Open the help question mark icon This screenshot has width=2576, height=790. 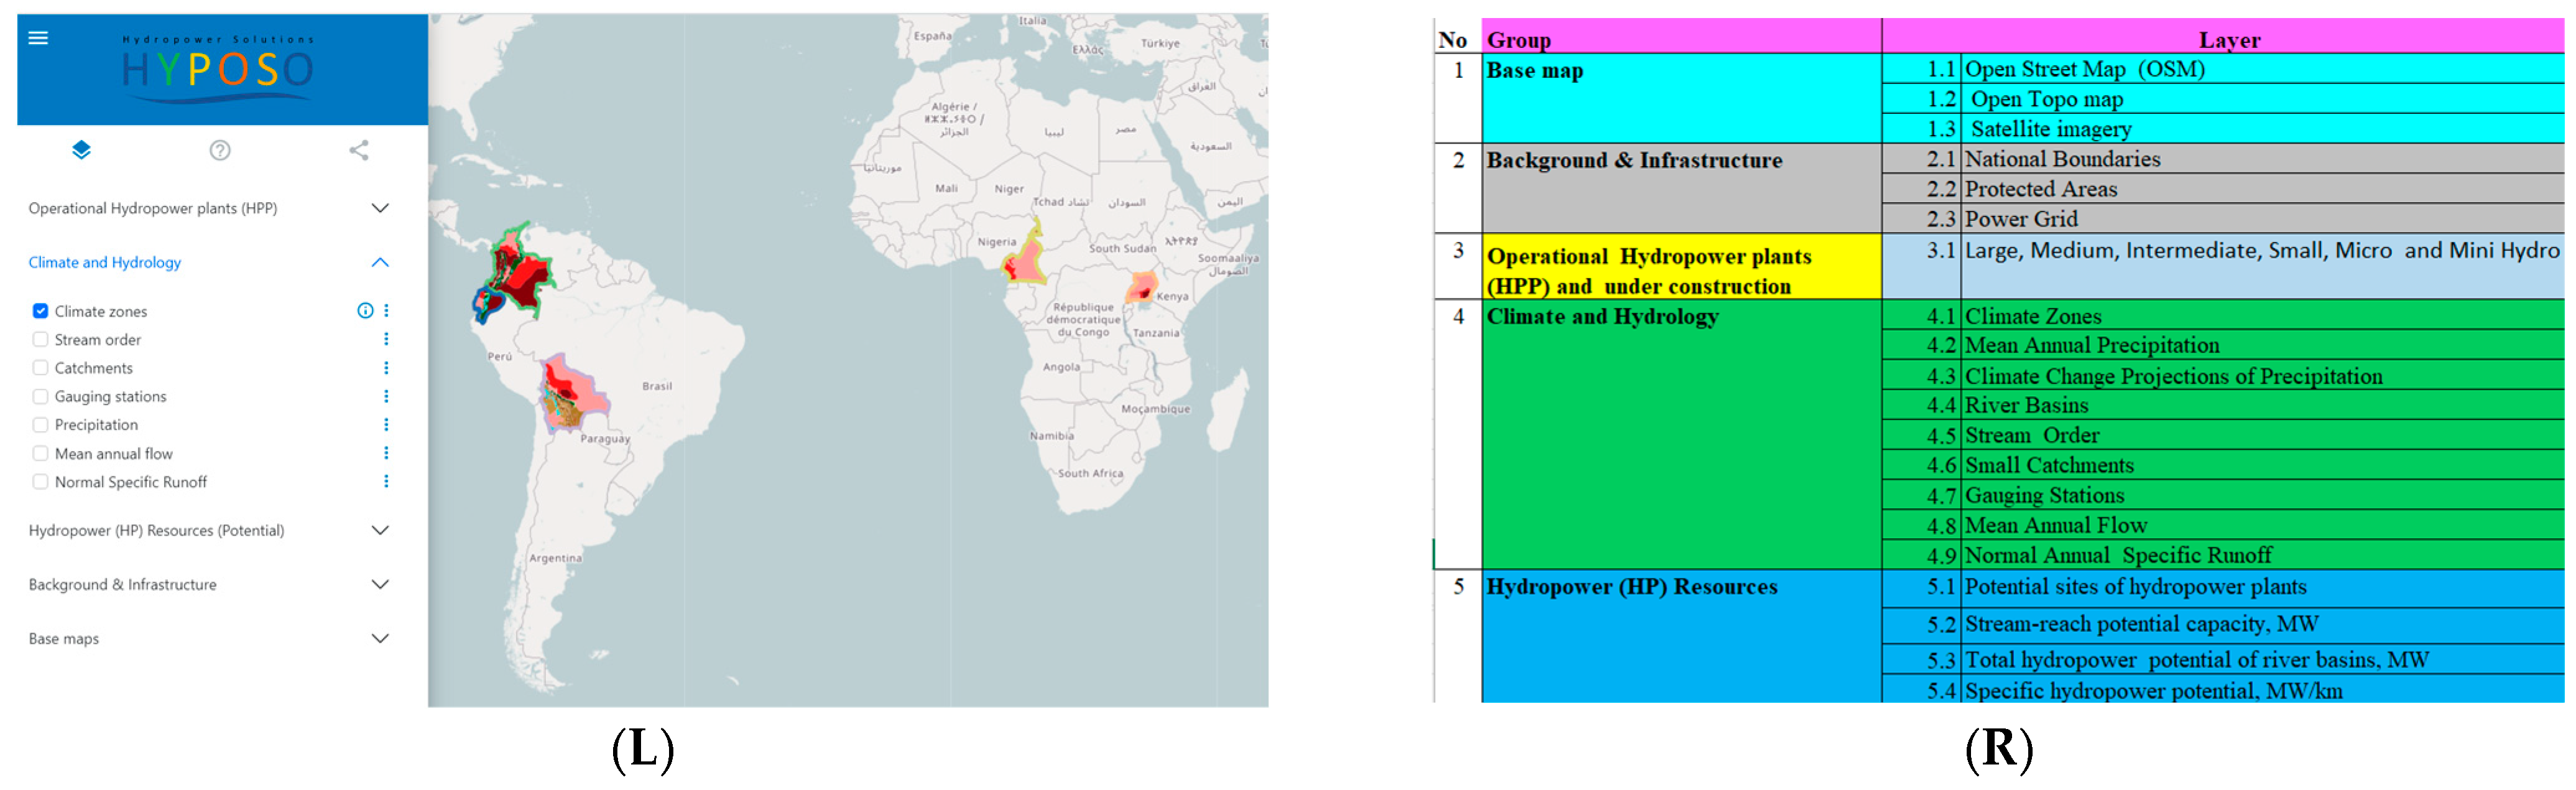click(220, 150)
